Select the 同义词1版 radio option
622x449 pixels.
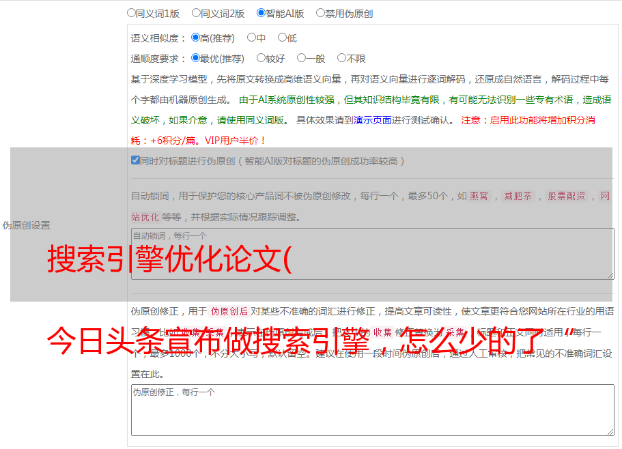pos(131,13)
